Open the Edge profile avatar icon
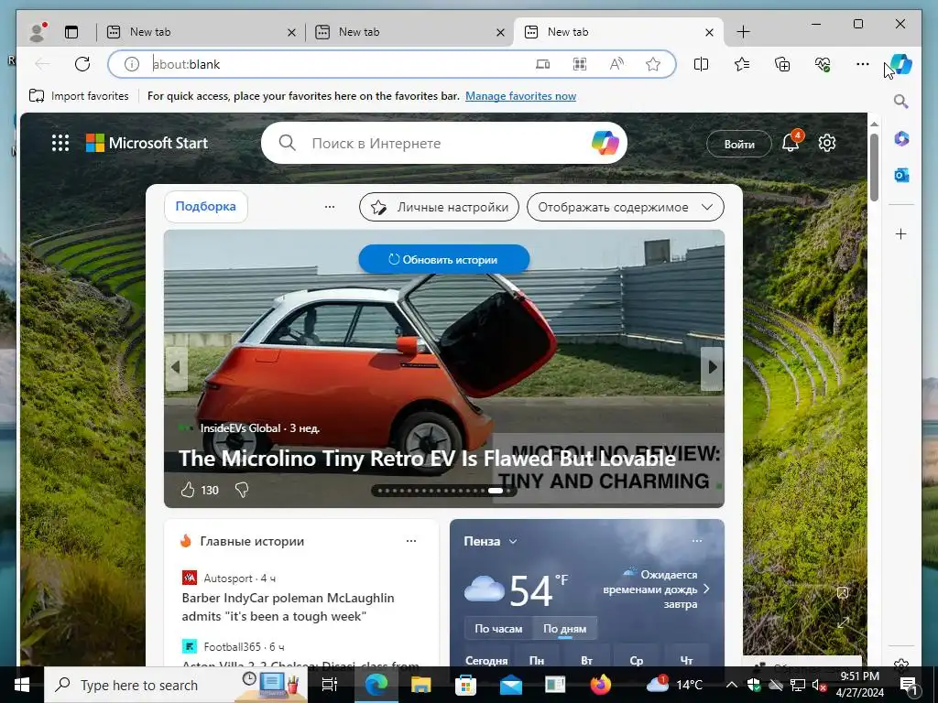 click(x=38, y=32)
